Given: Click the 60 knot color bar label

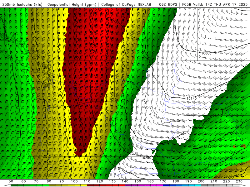Looking at the screenshot, I should tap(23, 181).
